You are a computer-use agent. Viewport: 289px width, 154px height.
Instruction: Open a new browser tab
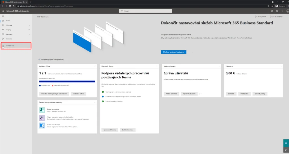(x=31, y=2)
